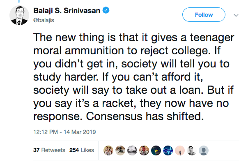Image resolution: width=248 pixels, height=162 pixels.
Task: Open the default gray silhouette avatar
Action: tap(204, 150)
